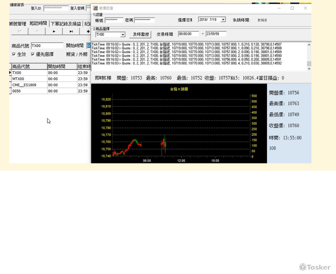The image size is (336, 274).
Task: Maximize the 報價認證 window
Action: coord(292,8)
